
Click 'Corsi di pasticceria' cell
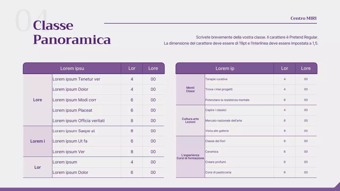[x=218, y=172]
